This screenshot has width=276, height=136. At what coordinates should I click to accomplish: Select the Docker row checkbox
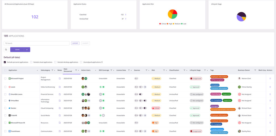pyautogui.click(x=5, y=108)
